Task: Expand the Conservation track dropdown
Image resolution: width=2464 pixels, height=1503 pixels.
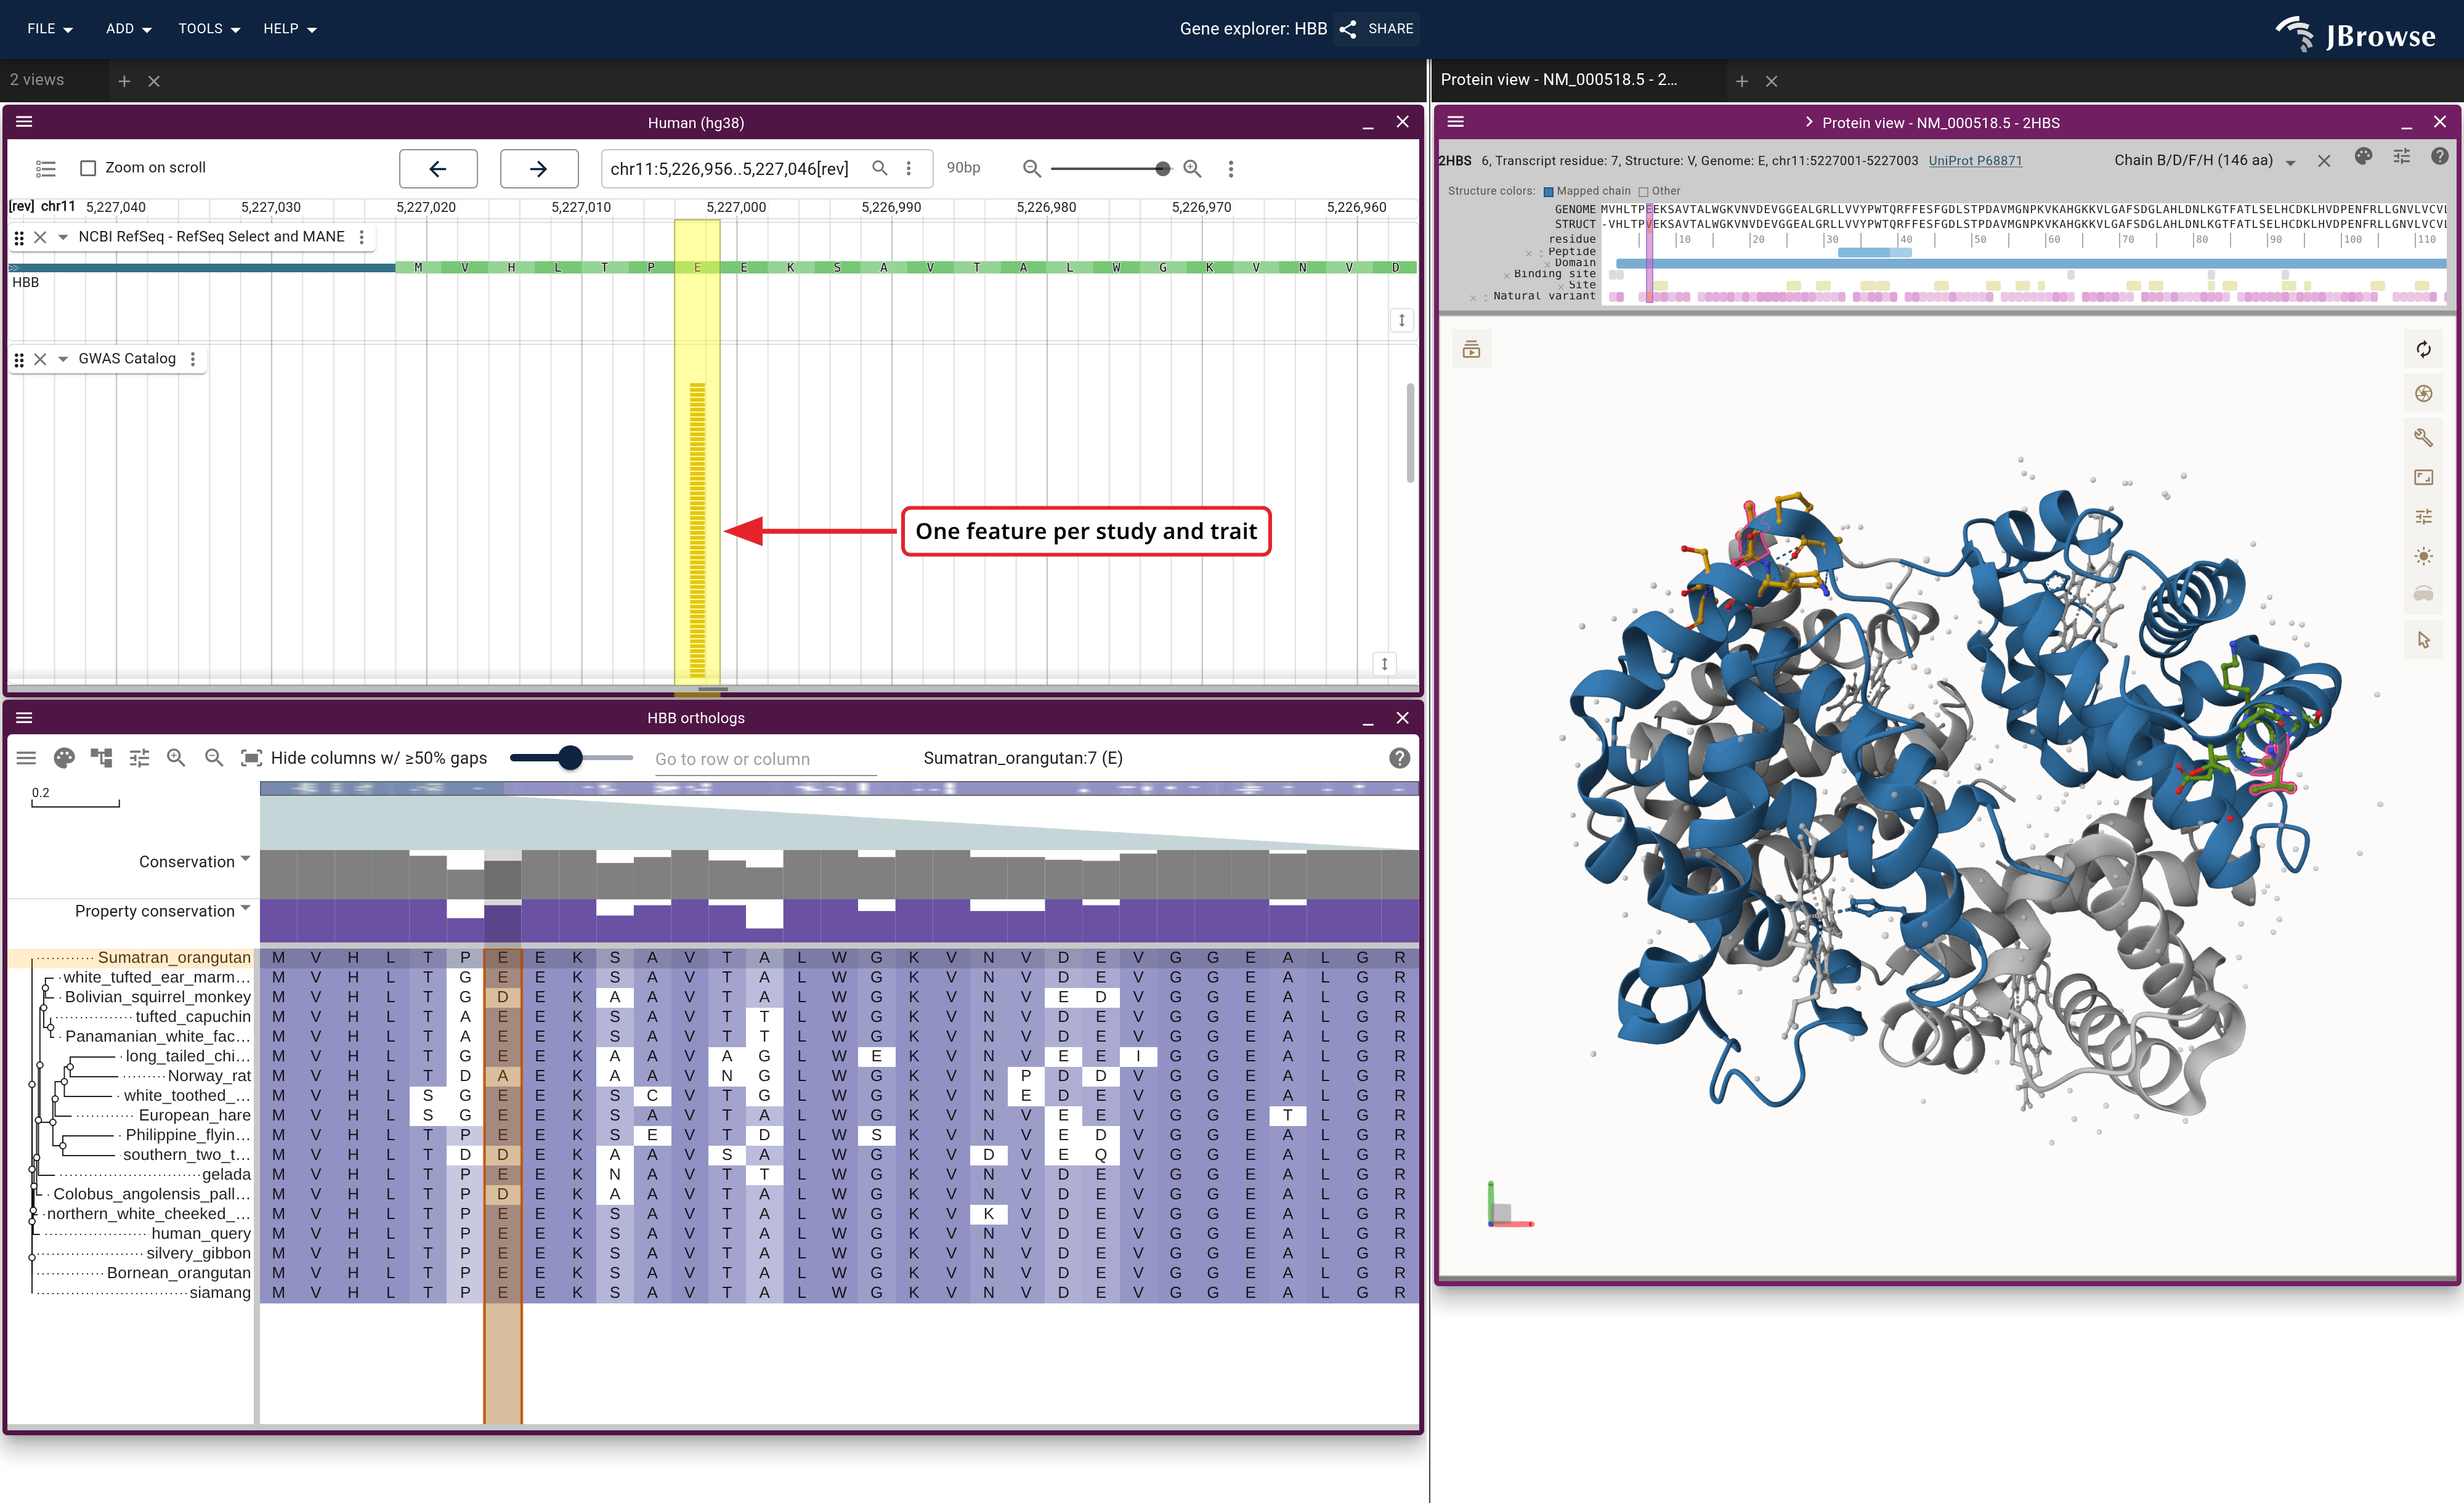Action: coord(245,859)
